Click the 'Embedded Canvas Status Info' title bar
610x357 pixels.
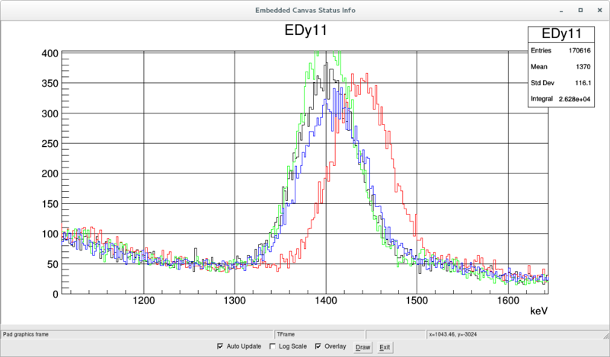(x=305, y=10)
